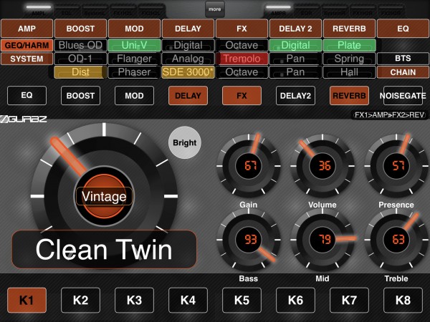430x322 pixels.
Task: Select the K5 preset button
Action: (242, 300)
